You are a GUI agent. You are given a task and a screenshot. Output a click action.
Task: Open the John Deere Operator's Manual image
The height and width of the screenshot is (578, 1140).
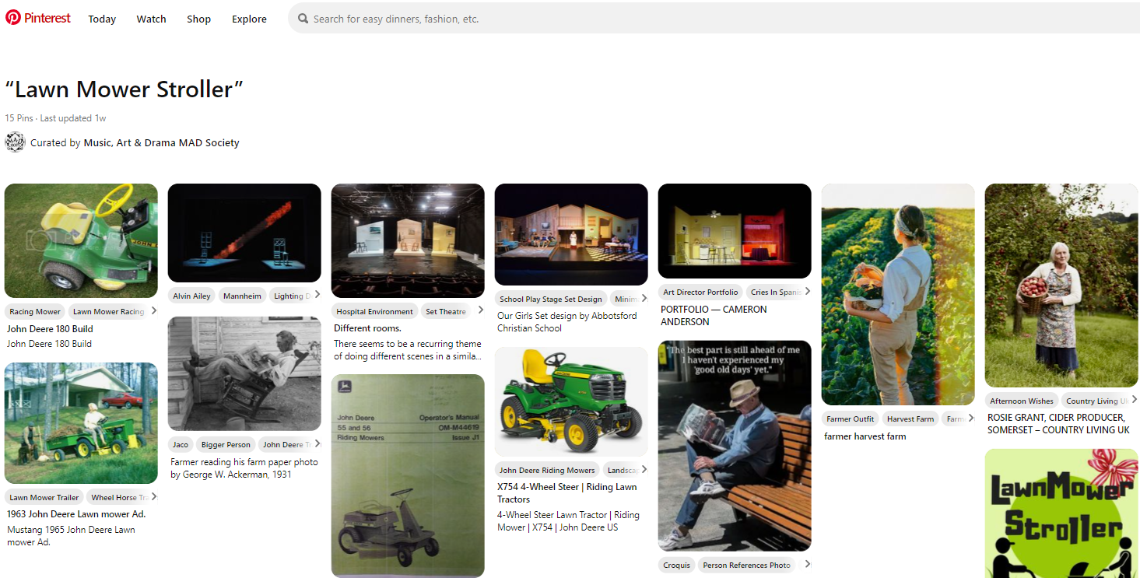pyautogui.click(x=408, y=476)
